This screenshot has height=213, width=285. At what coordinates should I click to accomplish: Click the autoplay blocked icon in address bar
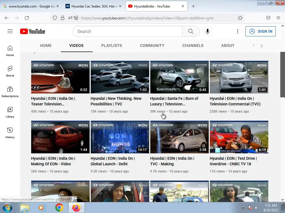coord(76,18)
